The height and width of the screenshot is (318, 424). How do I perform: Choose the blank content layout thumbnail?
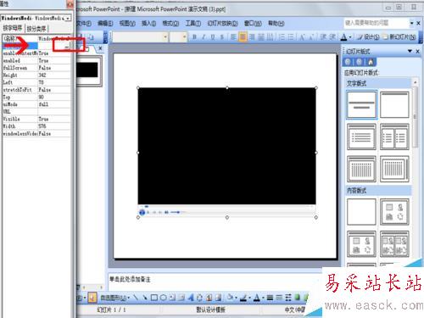click(x=361, y=212)
